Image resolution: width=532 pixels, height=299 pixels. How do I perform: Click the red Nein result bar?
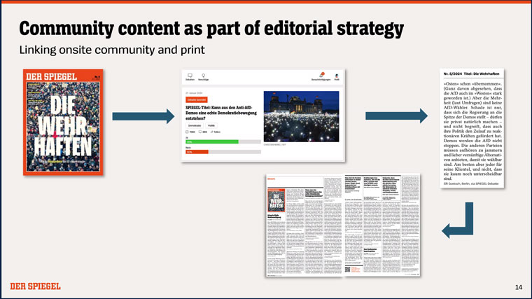197,152
